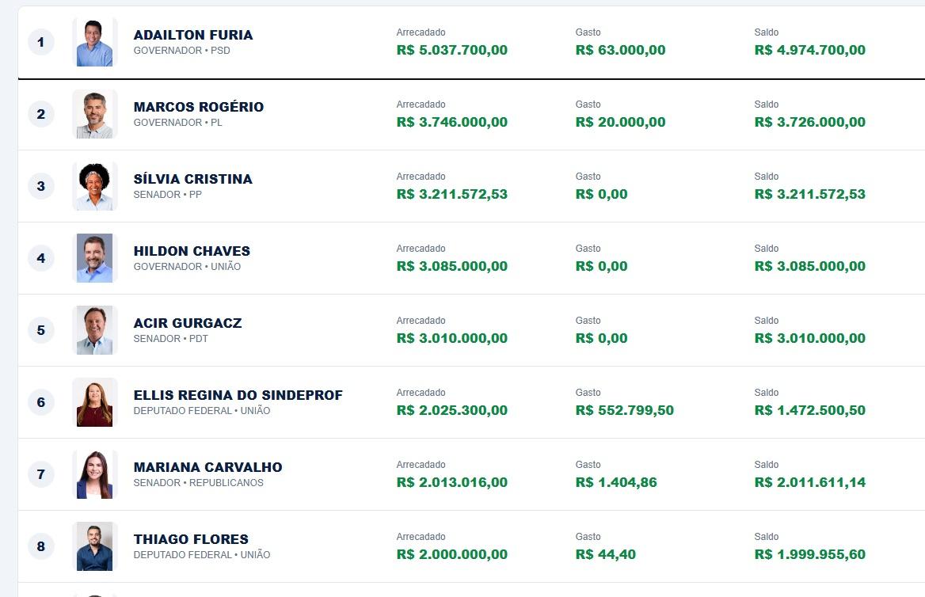Open Ellis Regina do Sindeprof's photo

click(94, 402)
